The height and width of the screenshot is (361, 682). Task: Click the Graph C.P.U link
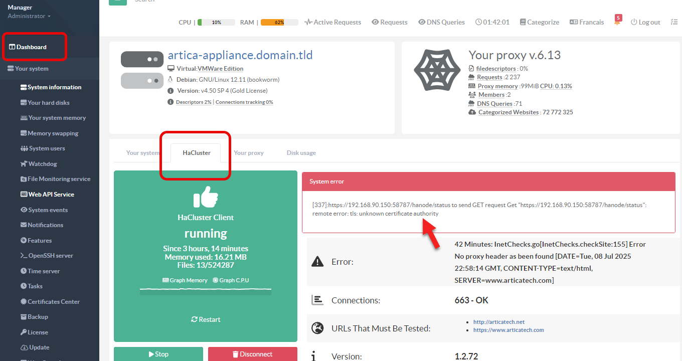pos(231,280)
